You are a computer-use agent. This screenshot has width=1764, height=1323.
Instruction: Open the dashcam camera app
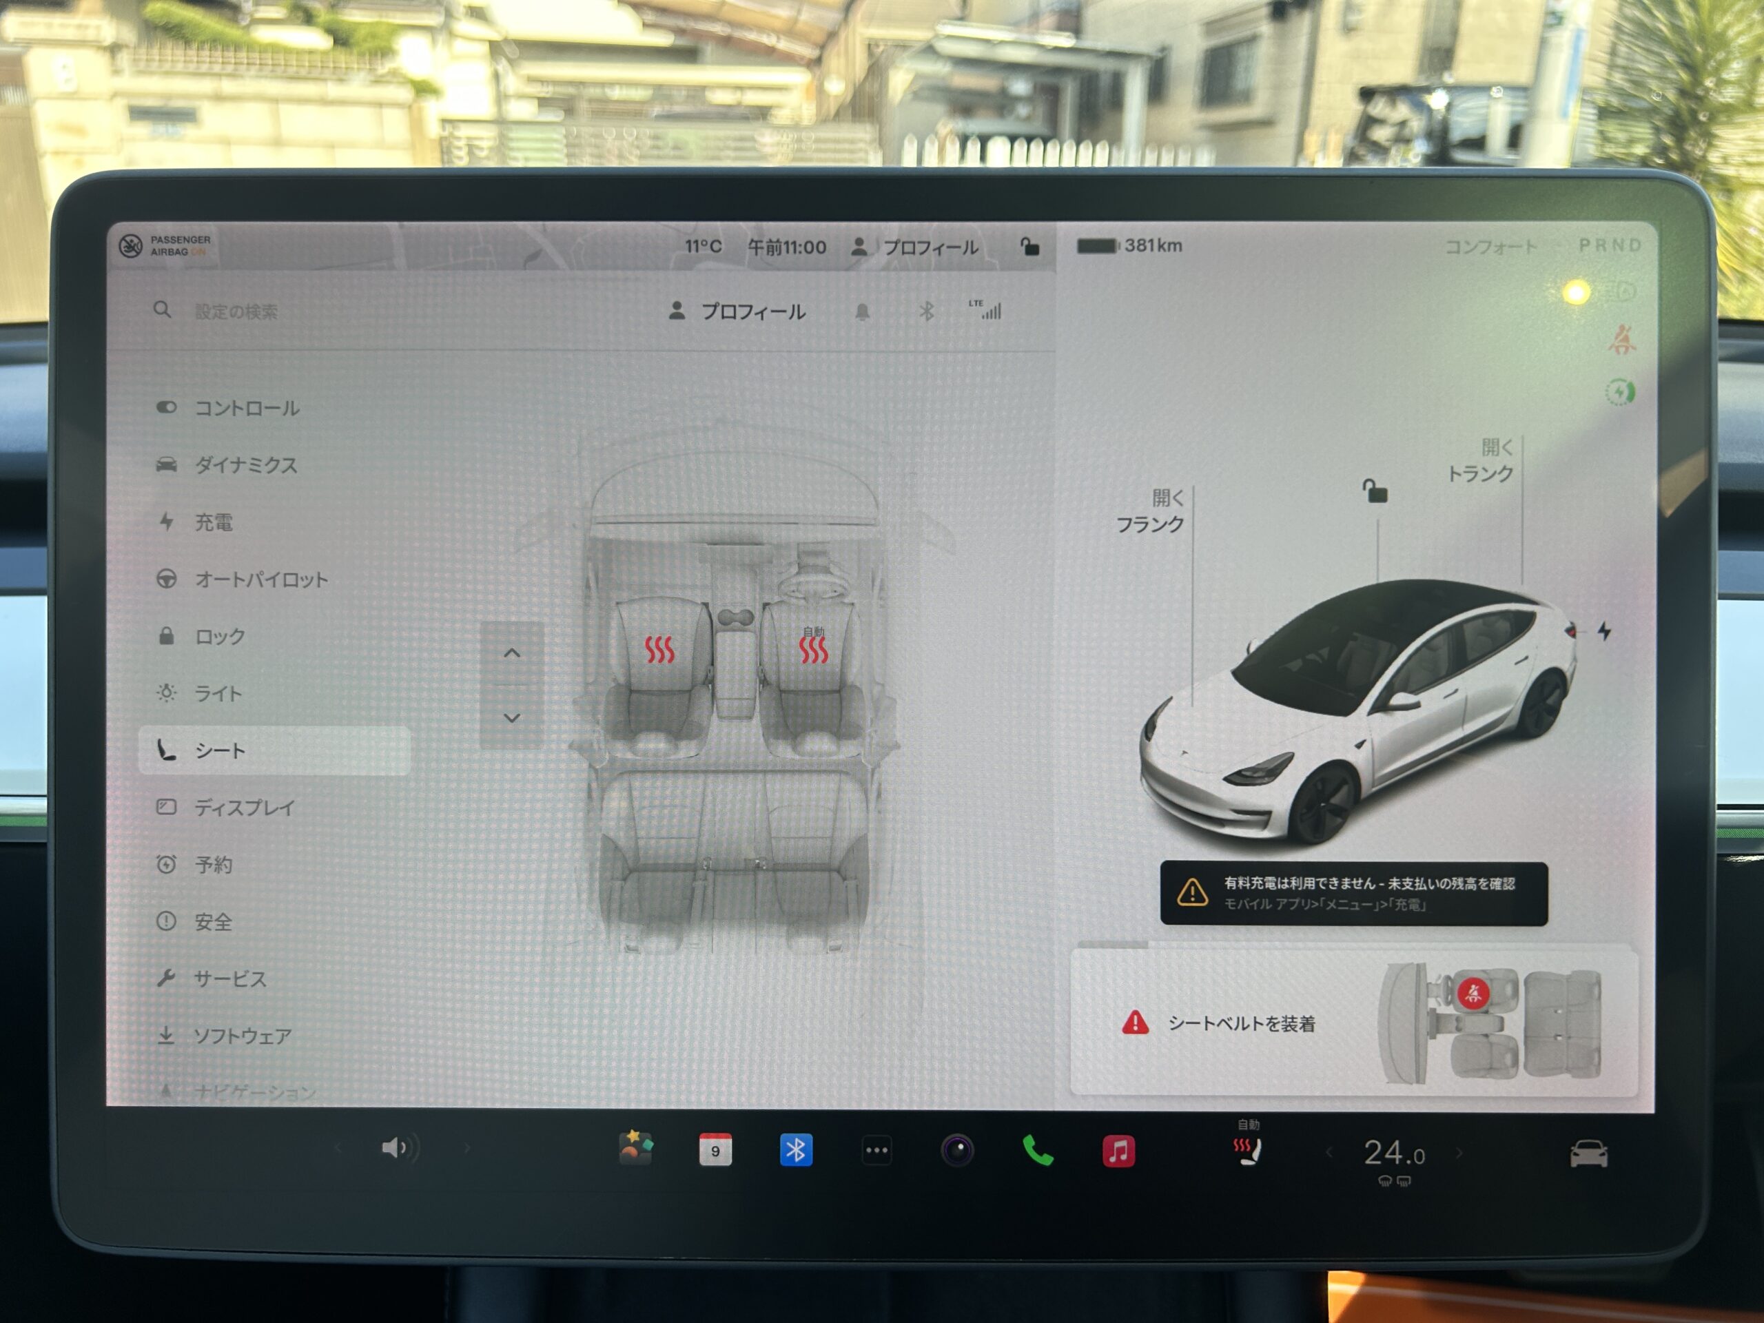pyautogui.click(x=957, y=1151)
